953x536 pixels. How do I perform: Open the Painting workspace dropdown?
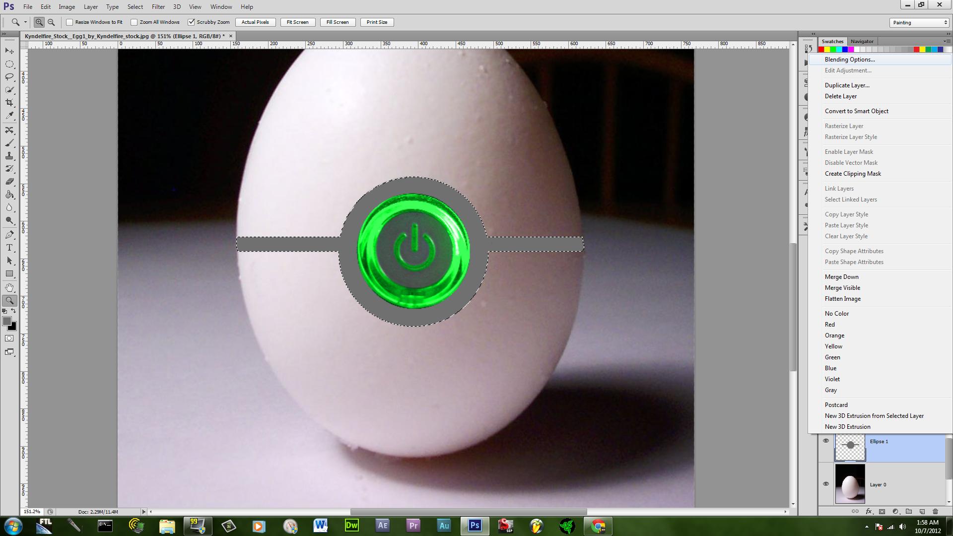point(919,22)
